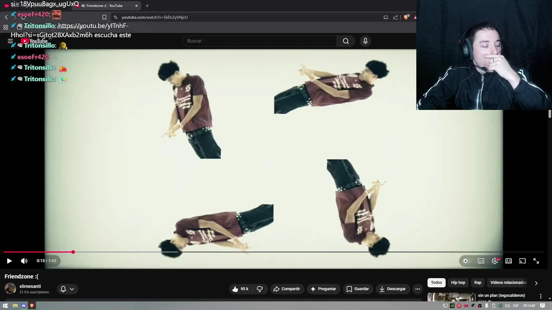Click the notification bell for slimesanti
The image size is (552, 310).
click(x=63, y=289)
